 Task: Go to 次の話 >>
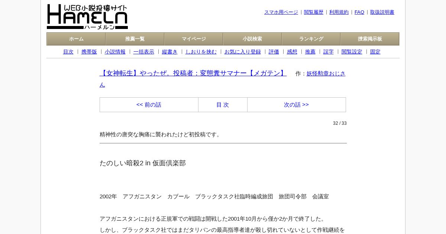pyautogui.click(x=296, y=105)
